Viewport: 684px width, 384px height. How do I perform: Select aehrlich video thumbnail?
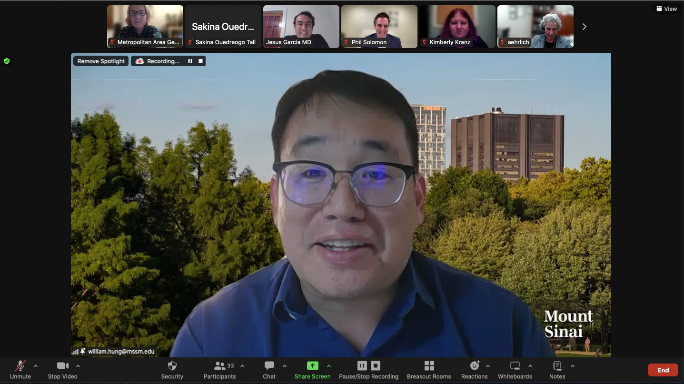tap(535, 27)
